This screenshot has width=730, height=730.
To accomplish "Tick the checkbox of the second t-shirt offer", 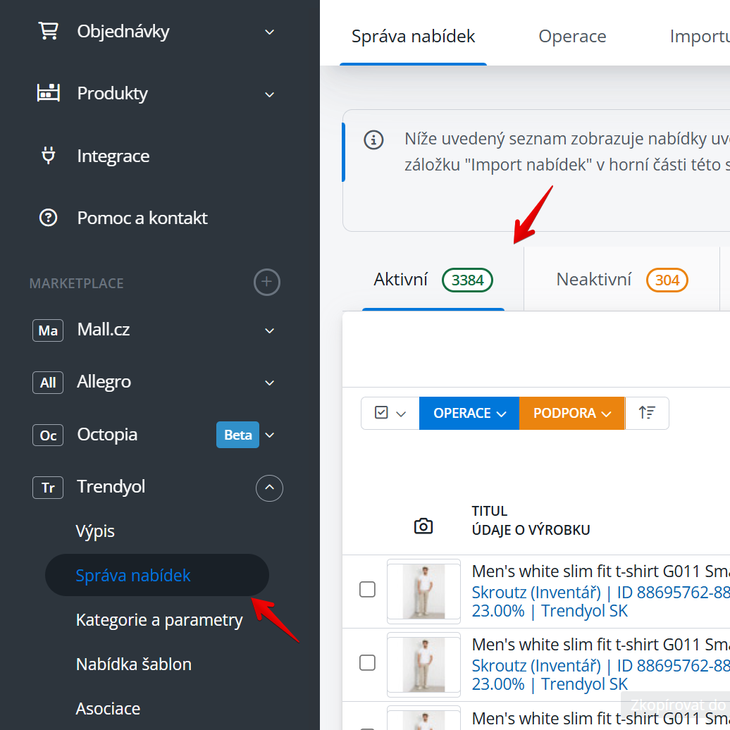I will (x=367, y=662).
